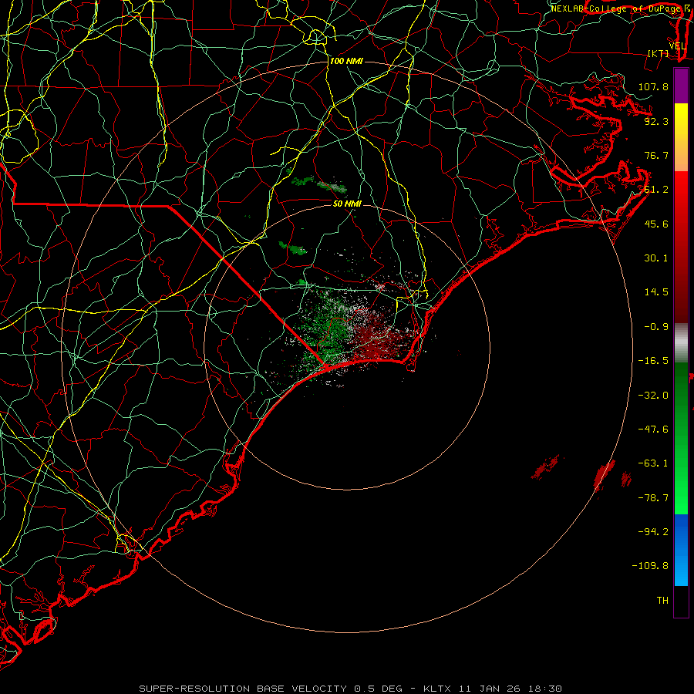Viewport: 694px width, 694px height.
Task: Click the 107.8 legend value
Action: pos(653,86)
